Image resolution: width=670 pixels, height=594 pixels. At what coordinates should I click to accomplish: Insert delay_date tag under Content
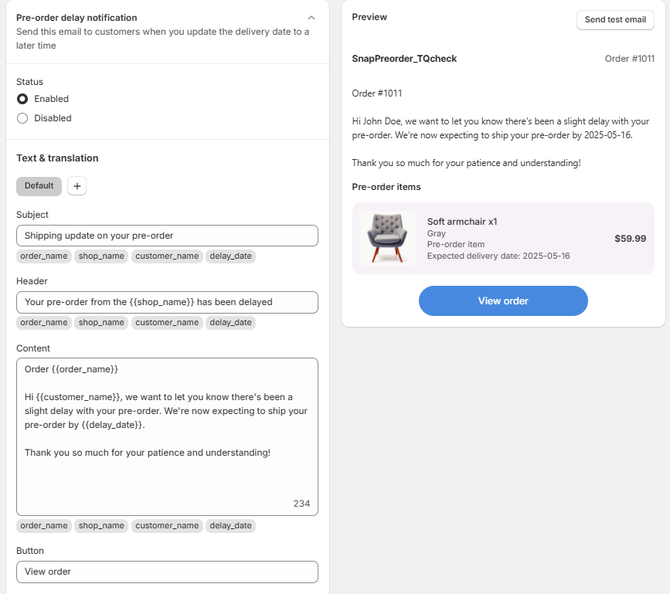click(231, 526)
